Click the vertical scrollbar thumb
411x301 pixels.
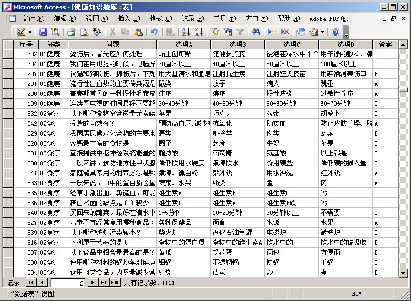(x=403, y=89)
